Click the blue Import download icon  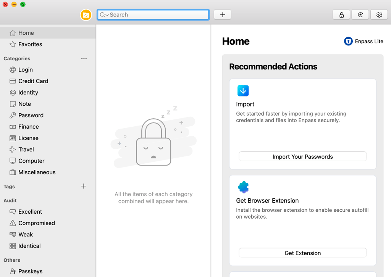click(x=243, y=91)
